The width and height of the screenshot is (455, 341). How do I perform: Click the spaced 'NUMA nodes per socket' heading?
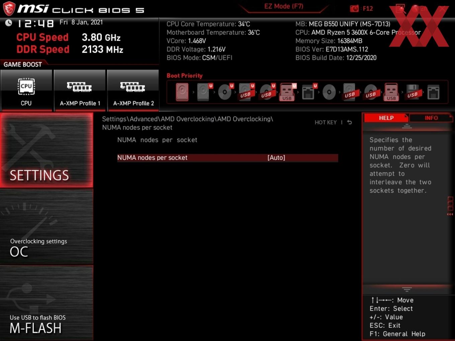(157, 140)
